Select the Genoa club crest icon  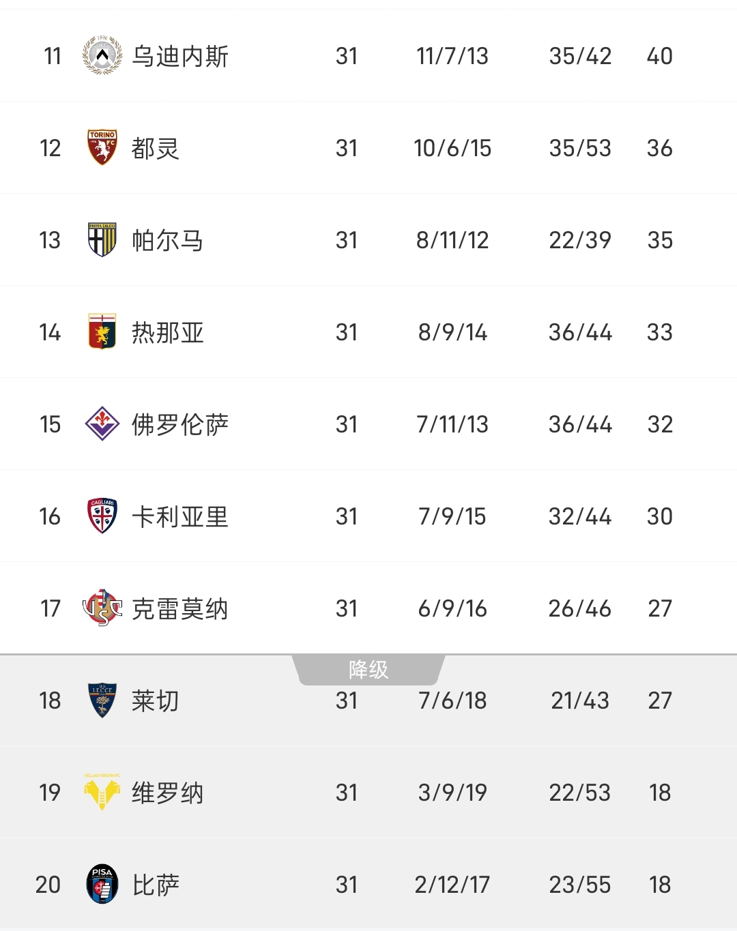pos(102,331)
